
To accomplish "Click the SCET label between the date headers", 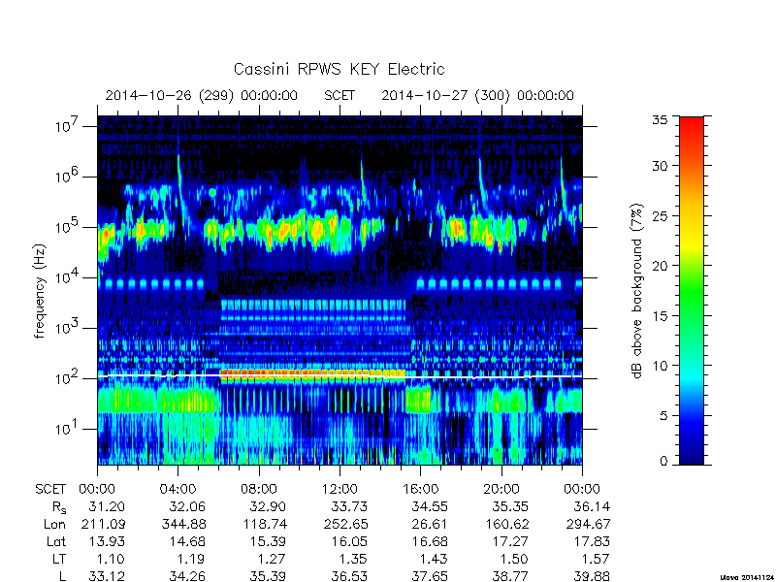I will point(339,95).
